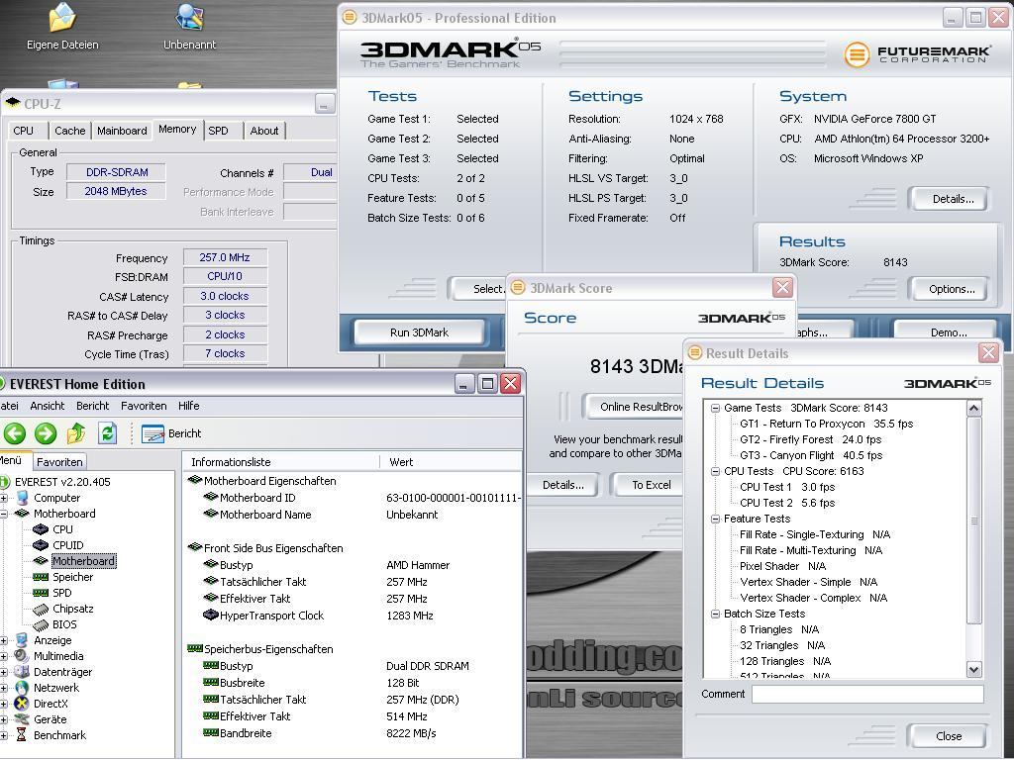Switch to the Cache tab in CPU-Z

(x=70, y=131)
